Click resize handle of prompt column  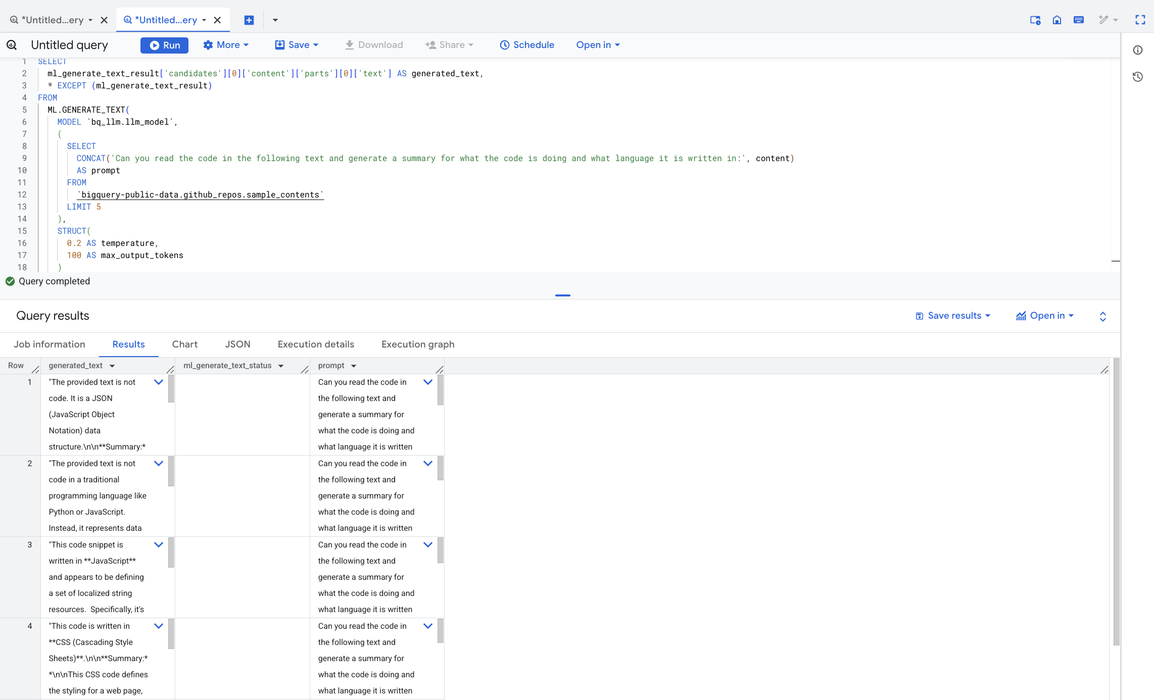coord(440,370)
